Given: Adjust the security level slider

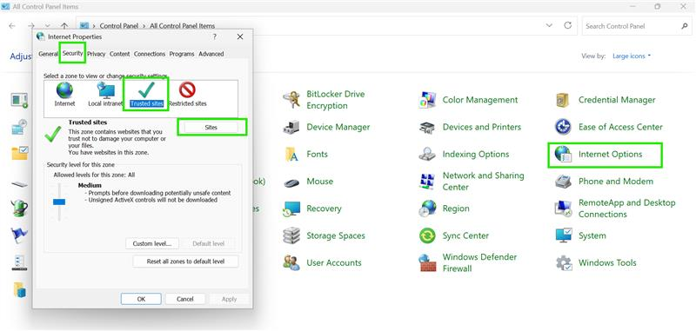Looking at the screenshot, I should point(59,202).
